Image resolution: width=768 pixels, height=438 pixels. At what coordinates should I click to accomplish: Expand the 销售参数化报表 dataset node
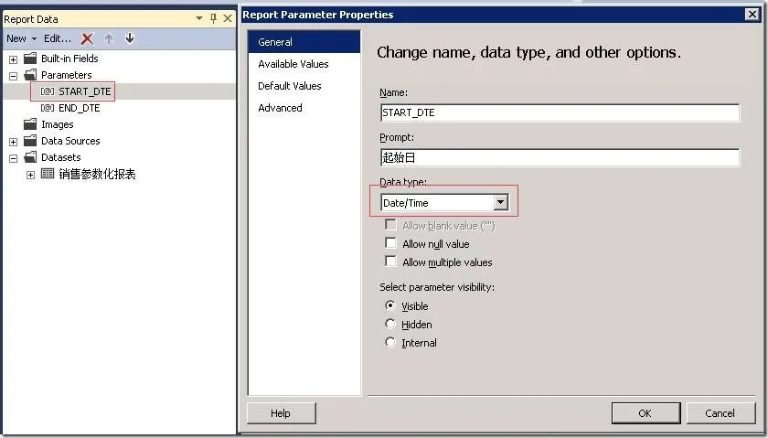tap(30, 175)
